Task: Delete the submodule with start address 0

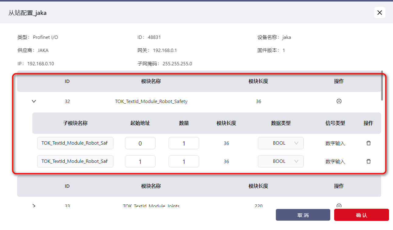Action: [x=368, y=143]
